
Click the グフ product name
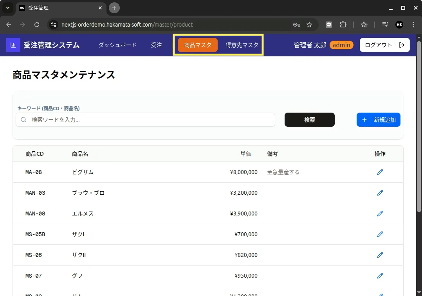click(x=77, y=276)
